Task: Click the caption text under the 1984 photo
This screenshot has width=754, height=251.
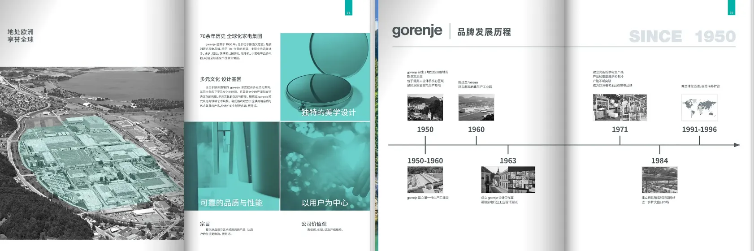Action: (659, 200)
